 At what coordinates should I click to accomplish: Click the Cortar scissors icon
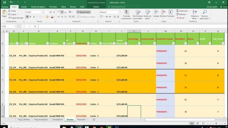coord(9,11)
